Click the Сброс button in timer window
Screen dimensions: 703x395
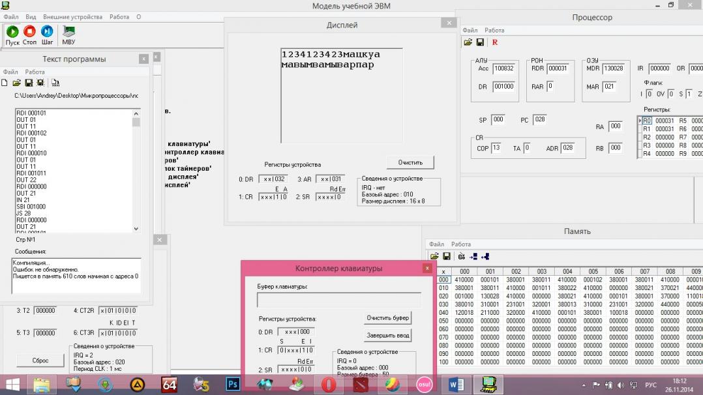click(40, 360)
